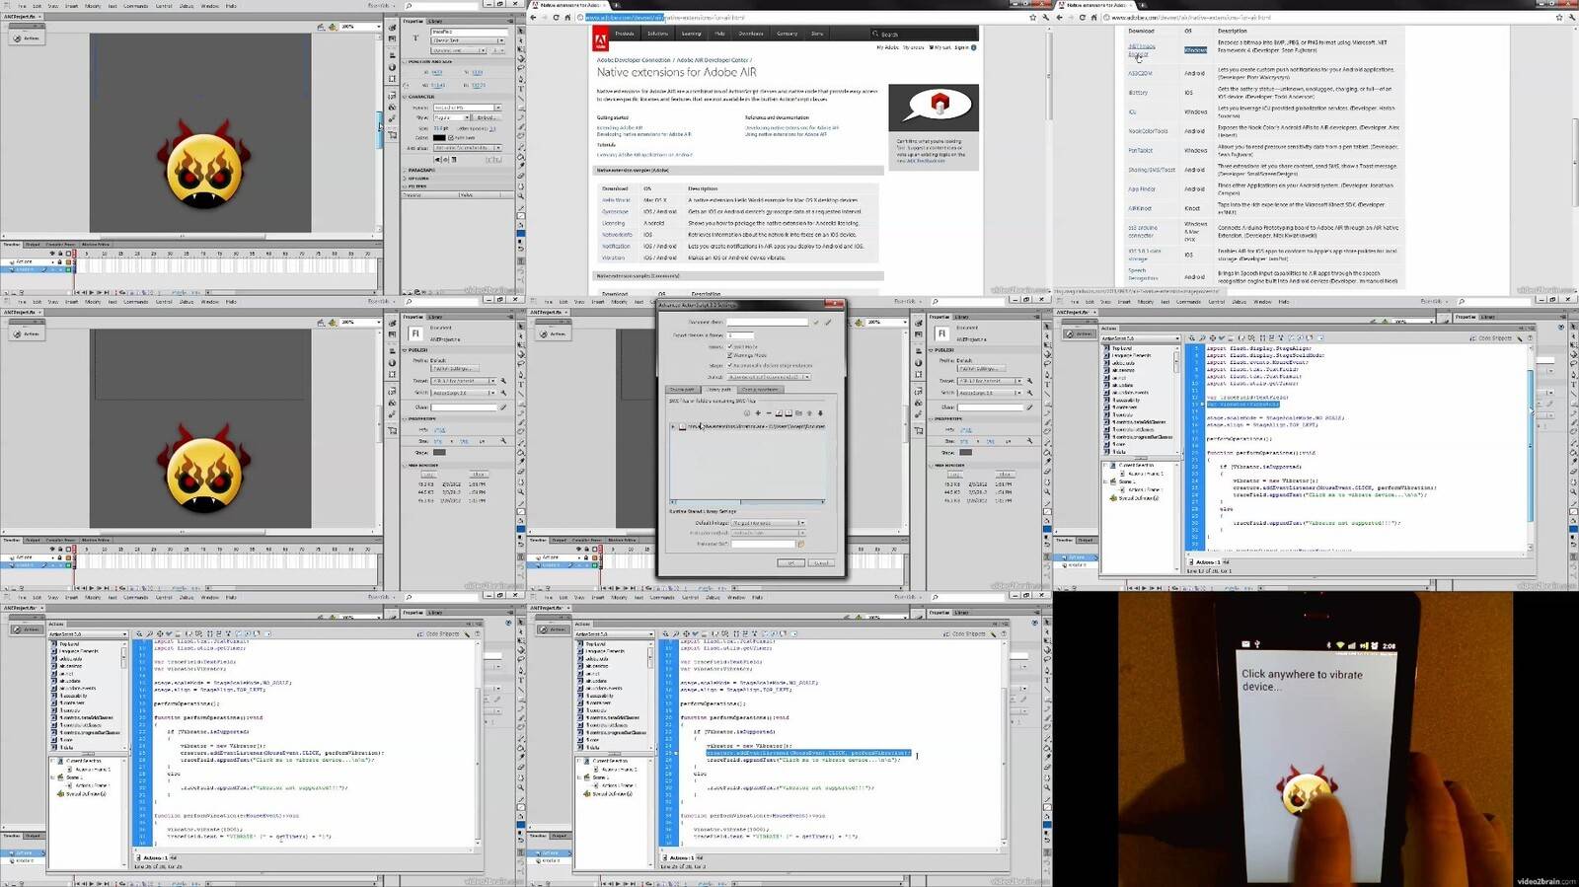1579x887 pixels.
Task: Toggle the Strict Mode checkbox
Action: [x=729, y=346]
